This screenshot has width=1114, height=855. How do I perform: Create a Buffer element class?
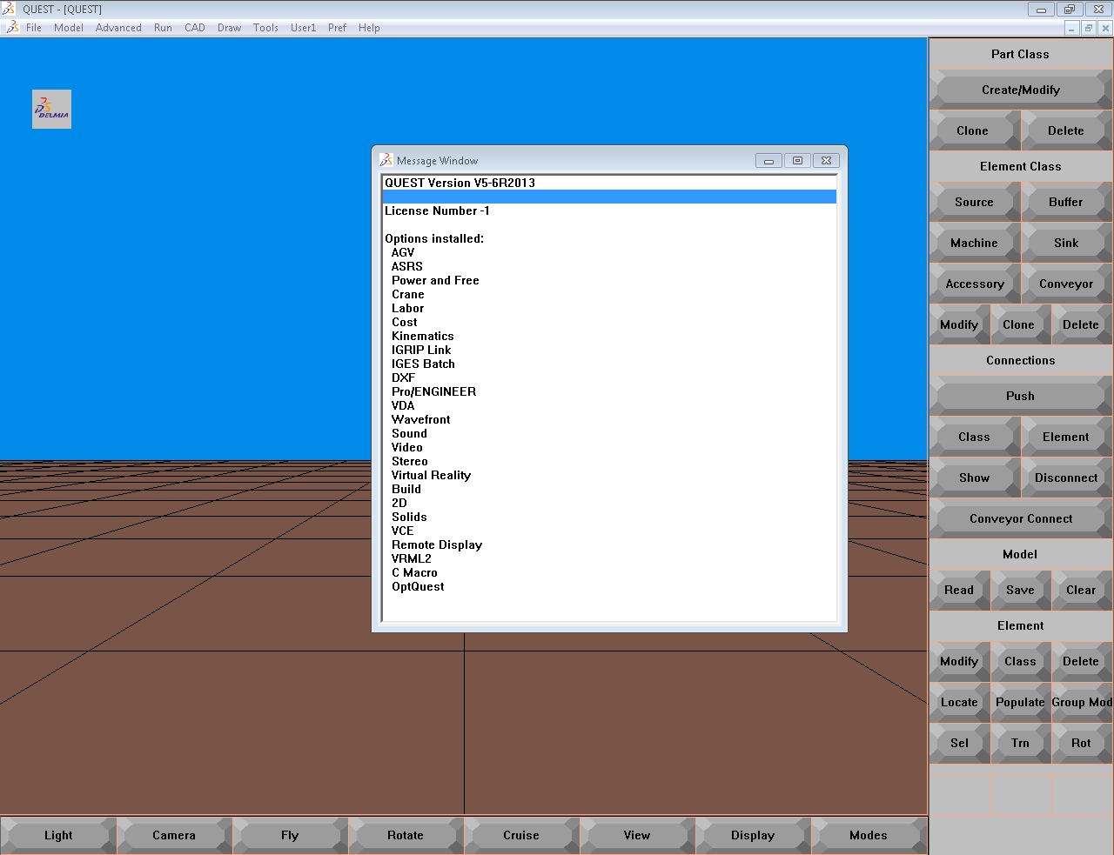coord(1066,202)
